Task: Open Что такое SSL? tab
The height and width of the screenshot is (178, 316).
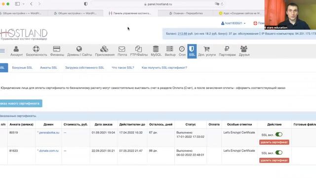Action: (x=123, y=68)
